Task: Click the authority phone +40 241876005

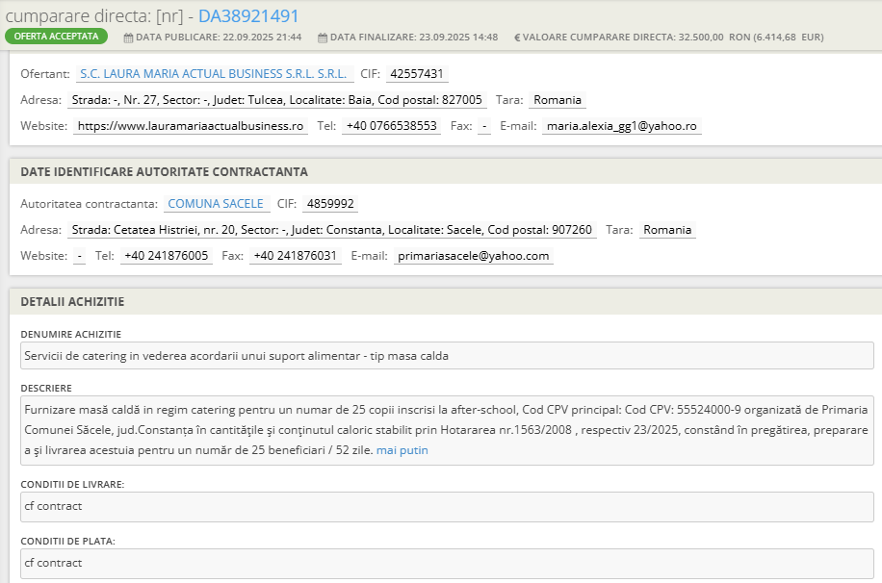Action: (x=167, y=256)
